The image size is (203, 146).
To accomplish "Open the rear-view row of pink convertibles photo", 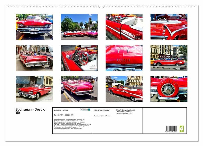I will 79,89.
